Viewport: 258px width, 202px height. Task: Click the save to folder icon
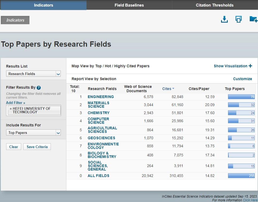(253, 20)
